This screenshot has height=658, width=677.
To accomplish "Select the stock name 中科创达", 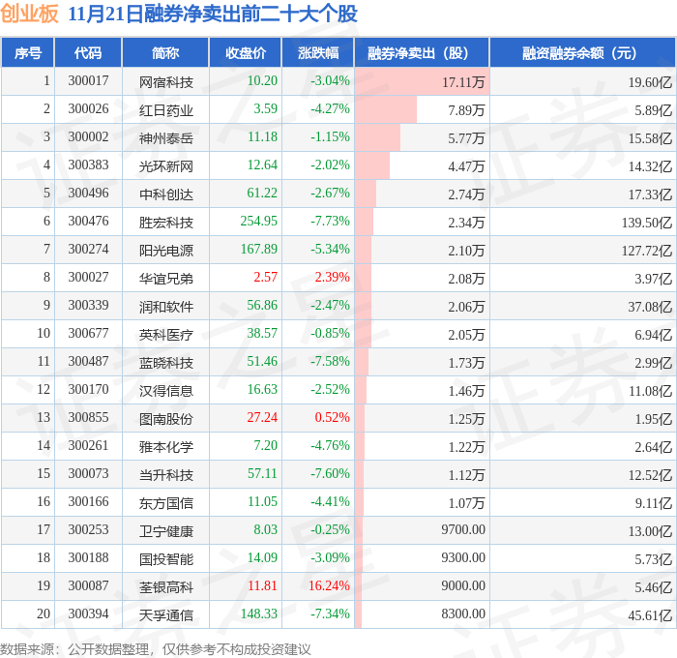I will coord(165,194).
